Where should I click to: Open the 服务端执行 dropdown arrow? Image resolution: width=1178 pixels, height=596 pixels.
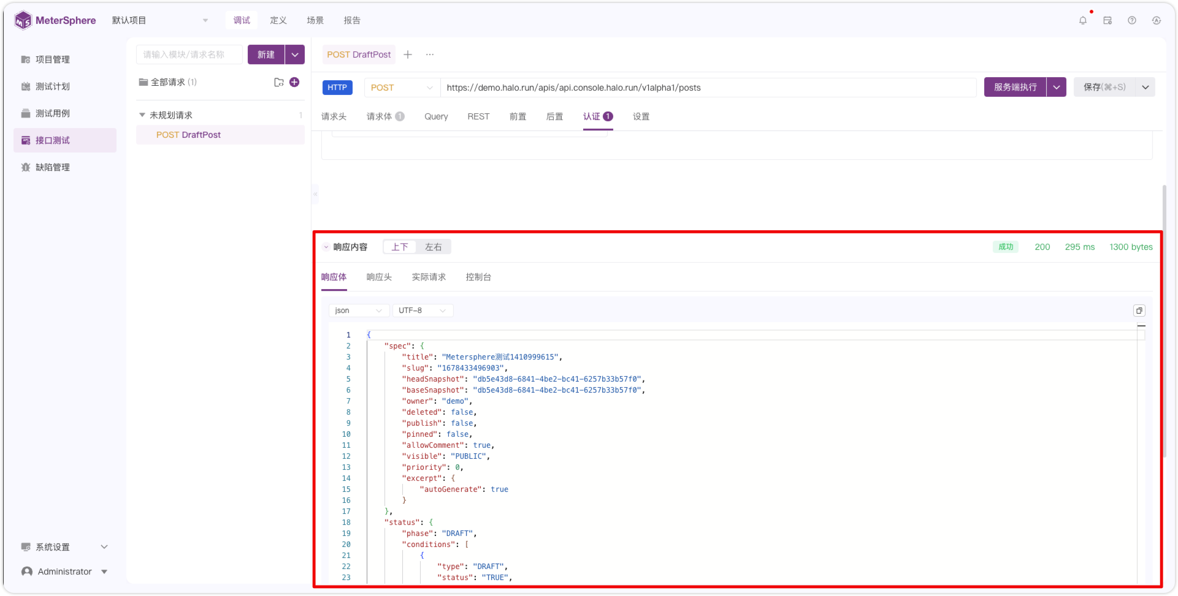click(1057, 88)
